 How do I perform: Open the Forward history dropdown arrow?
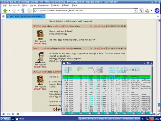tap(18, 10)
